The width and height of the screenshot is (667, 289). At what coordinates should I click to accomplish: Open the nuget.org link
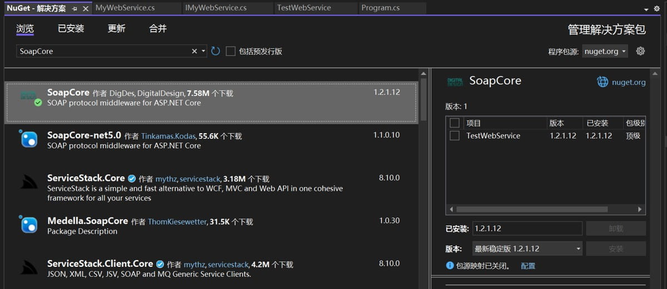(x=629, y=82)
